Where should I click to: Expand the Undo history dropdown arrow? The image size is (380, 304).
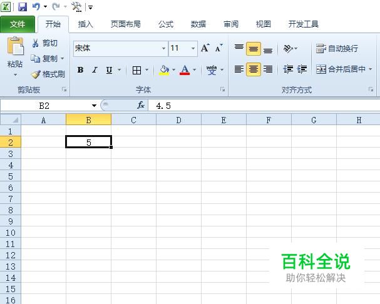click(45, 7)
